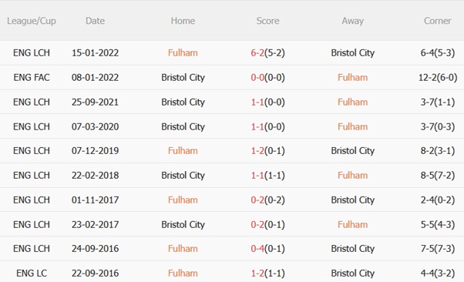Click the Date column header
464x282 pixels.
95,21
